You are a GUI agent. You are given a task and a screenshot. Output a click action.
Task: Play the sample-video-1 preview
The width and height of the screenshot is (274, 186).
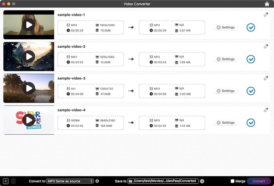29,25
